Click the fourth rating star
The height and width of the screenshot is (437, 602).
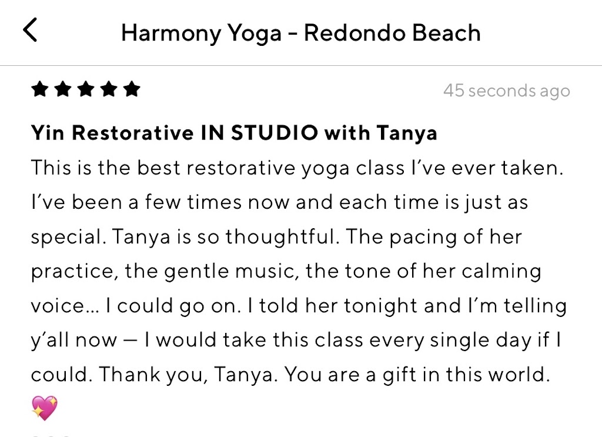(109, 89)
